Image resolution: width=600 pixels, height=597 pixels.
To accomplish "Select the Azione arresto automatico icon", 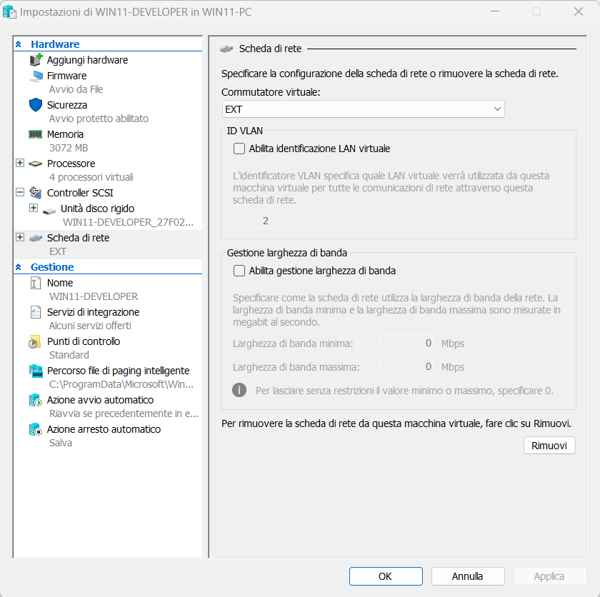I will point(36,429).
